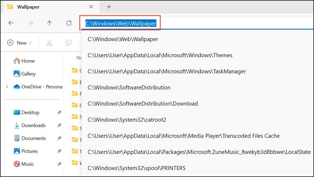Click the address bar path field
The width and height of the screenshot is (314, 177).
[197, 23]
